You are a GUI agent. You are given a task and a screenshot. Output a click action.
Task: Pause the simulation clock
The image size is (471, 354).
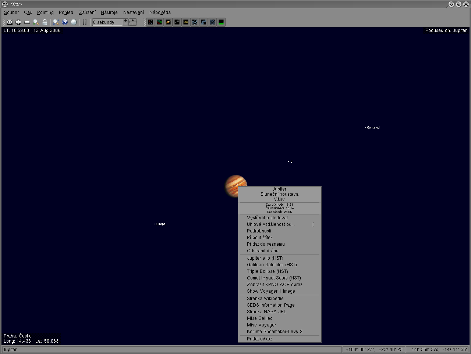[x=84, y=22]
